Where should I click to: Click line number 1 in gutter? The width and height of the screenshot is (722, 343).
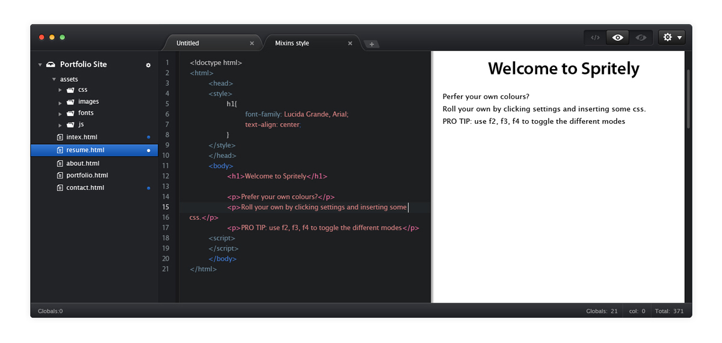click(167, 62)
